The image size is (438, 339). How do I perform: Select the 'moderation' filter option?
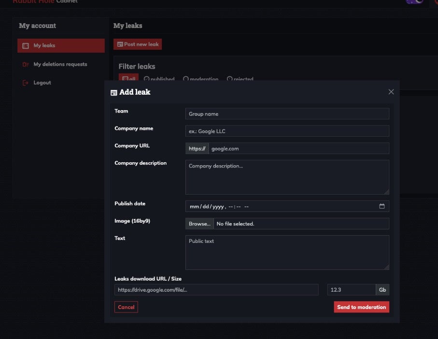(x=200, y=79)
